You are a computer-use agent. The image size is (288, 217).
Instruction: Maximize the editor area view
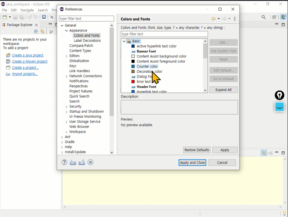(283, 24)
